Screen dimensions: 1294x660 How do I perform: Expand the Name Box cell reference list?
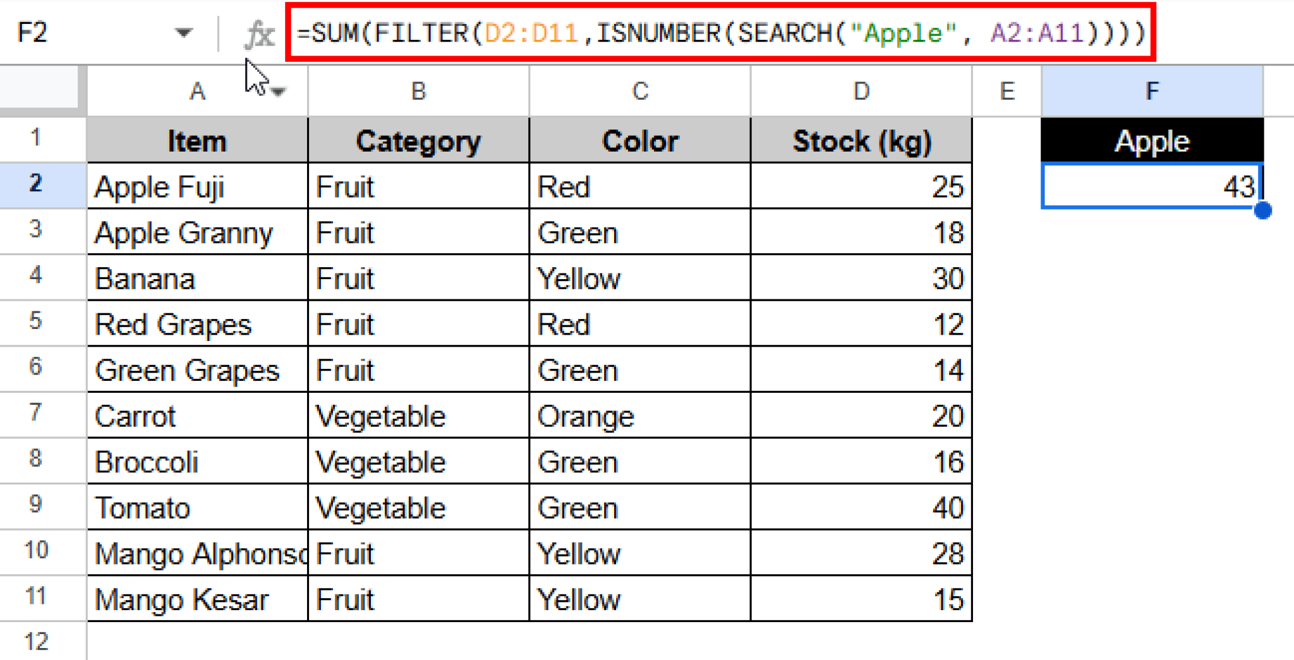(x=183, y=33)
